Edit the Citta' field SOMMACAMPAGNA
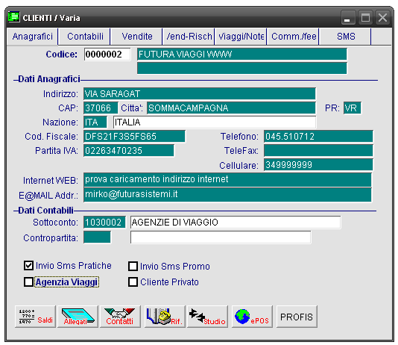Viewport: 398px width, 345px height. click(x=231, y=108)
